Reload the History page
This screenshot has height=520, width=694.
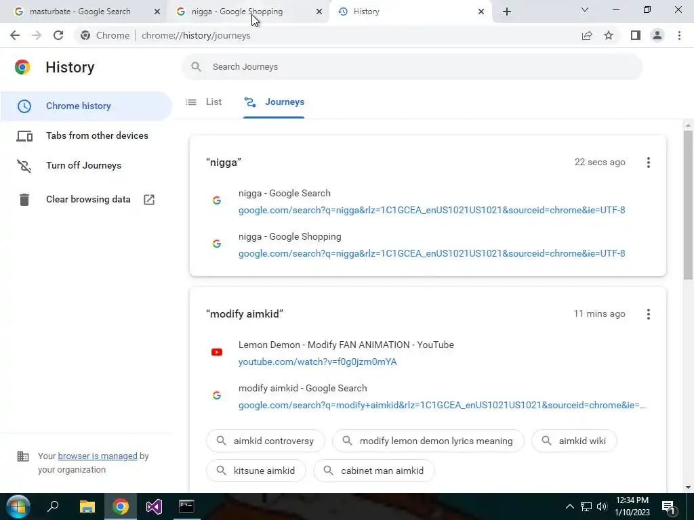(x=58, y=35)
